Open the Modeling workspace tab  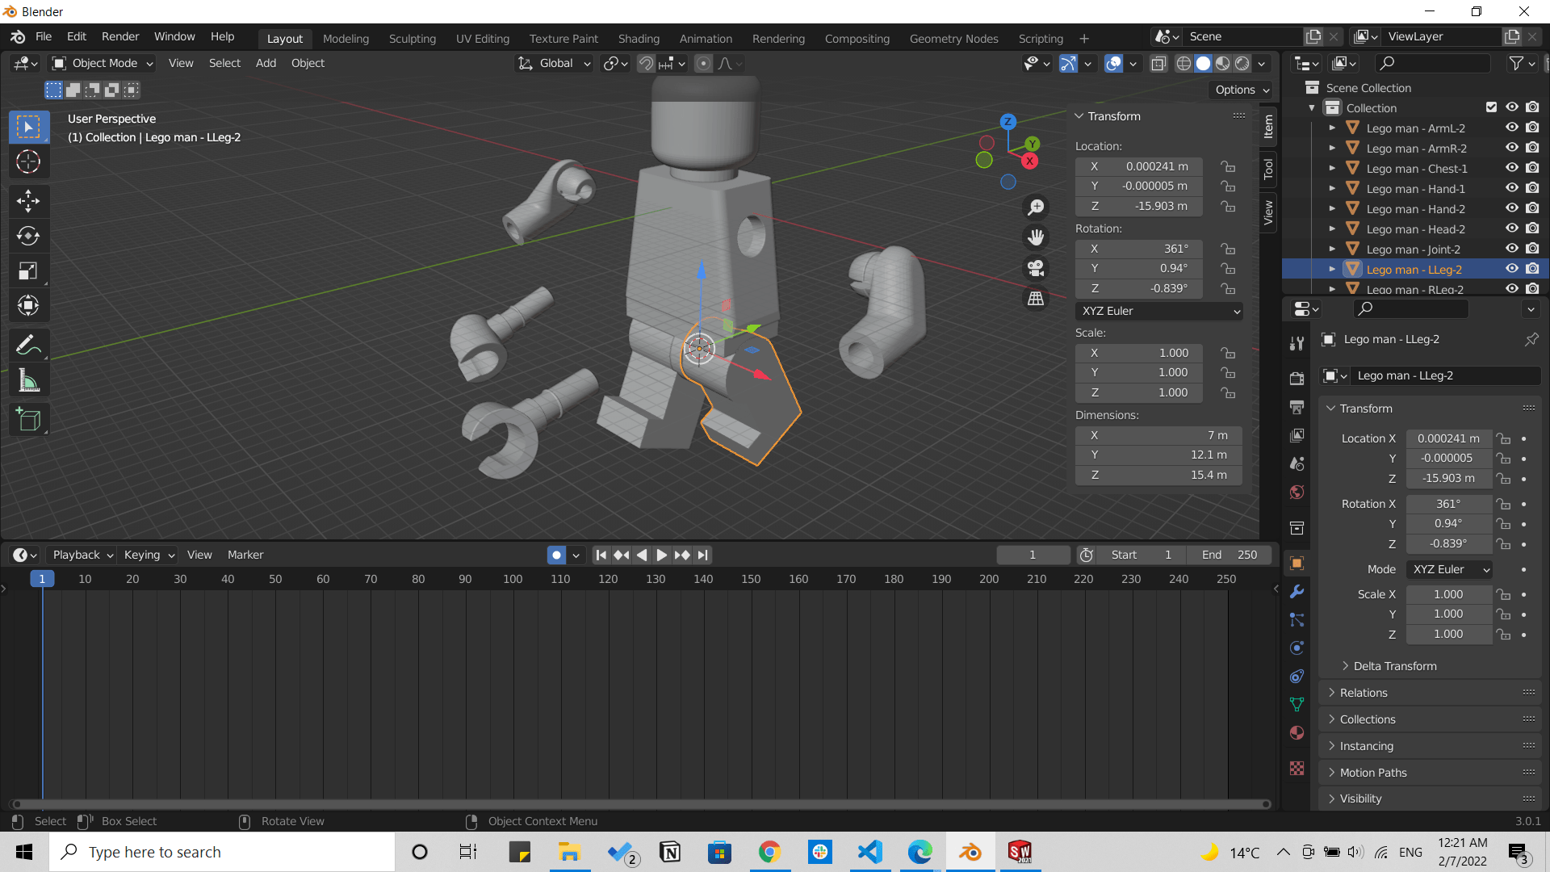(x=345, y=38)
